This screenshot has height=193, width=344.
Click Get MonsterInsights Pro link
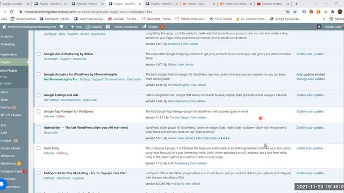tap(61, 79)
